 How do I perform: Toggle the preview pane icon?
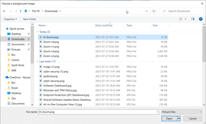coord(193,19)
